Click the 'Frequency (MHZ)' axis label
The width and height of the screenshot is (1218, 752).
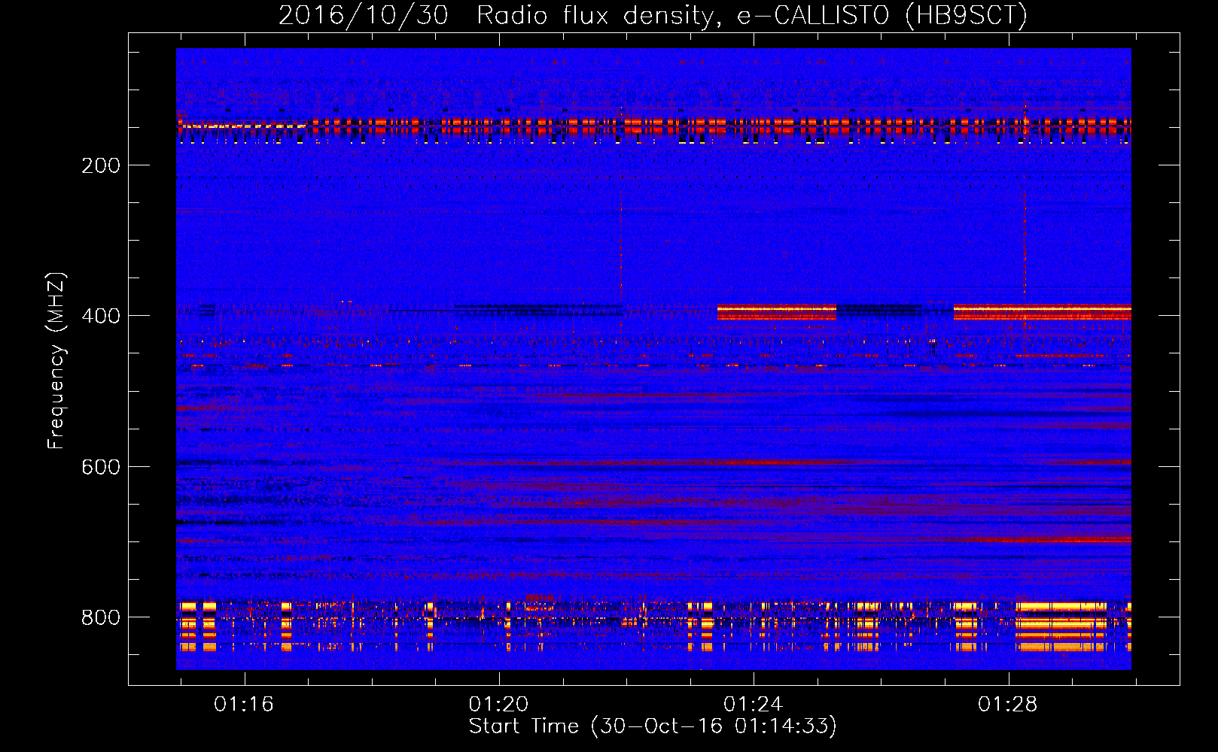click(x=56, y=361)
